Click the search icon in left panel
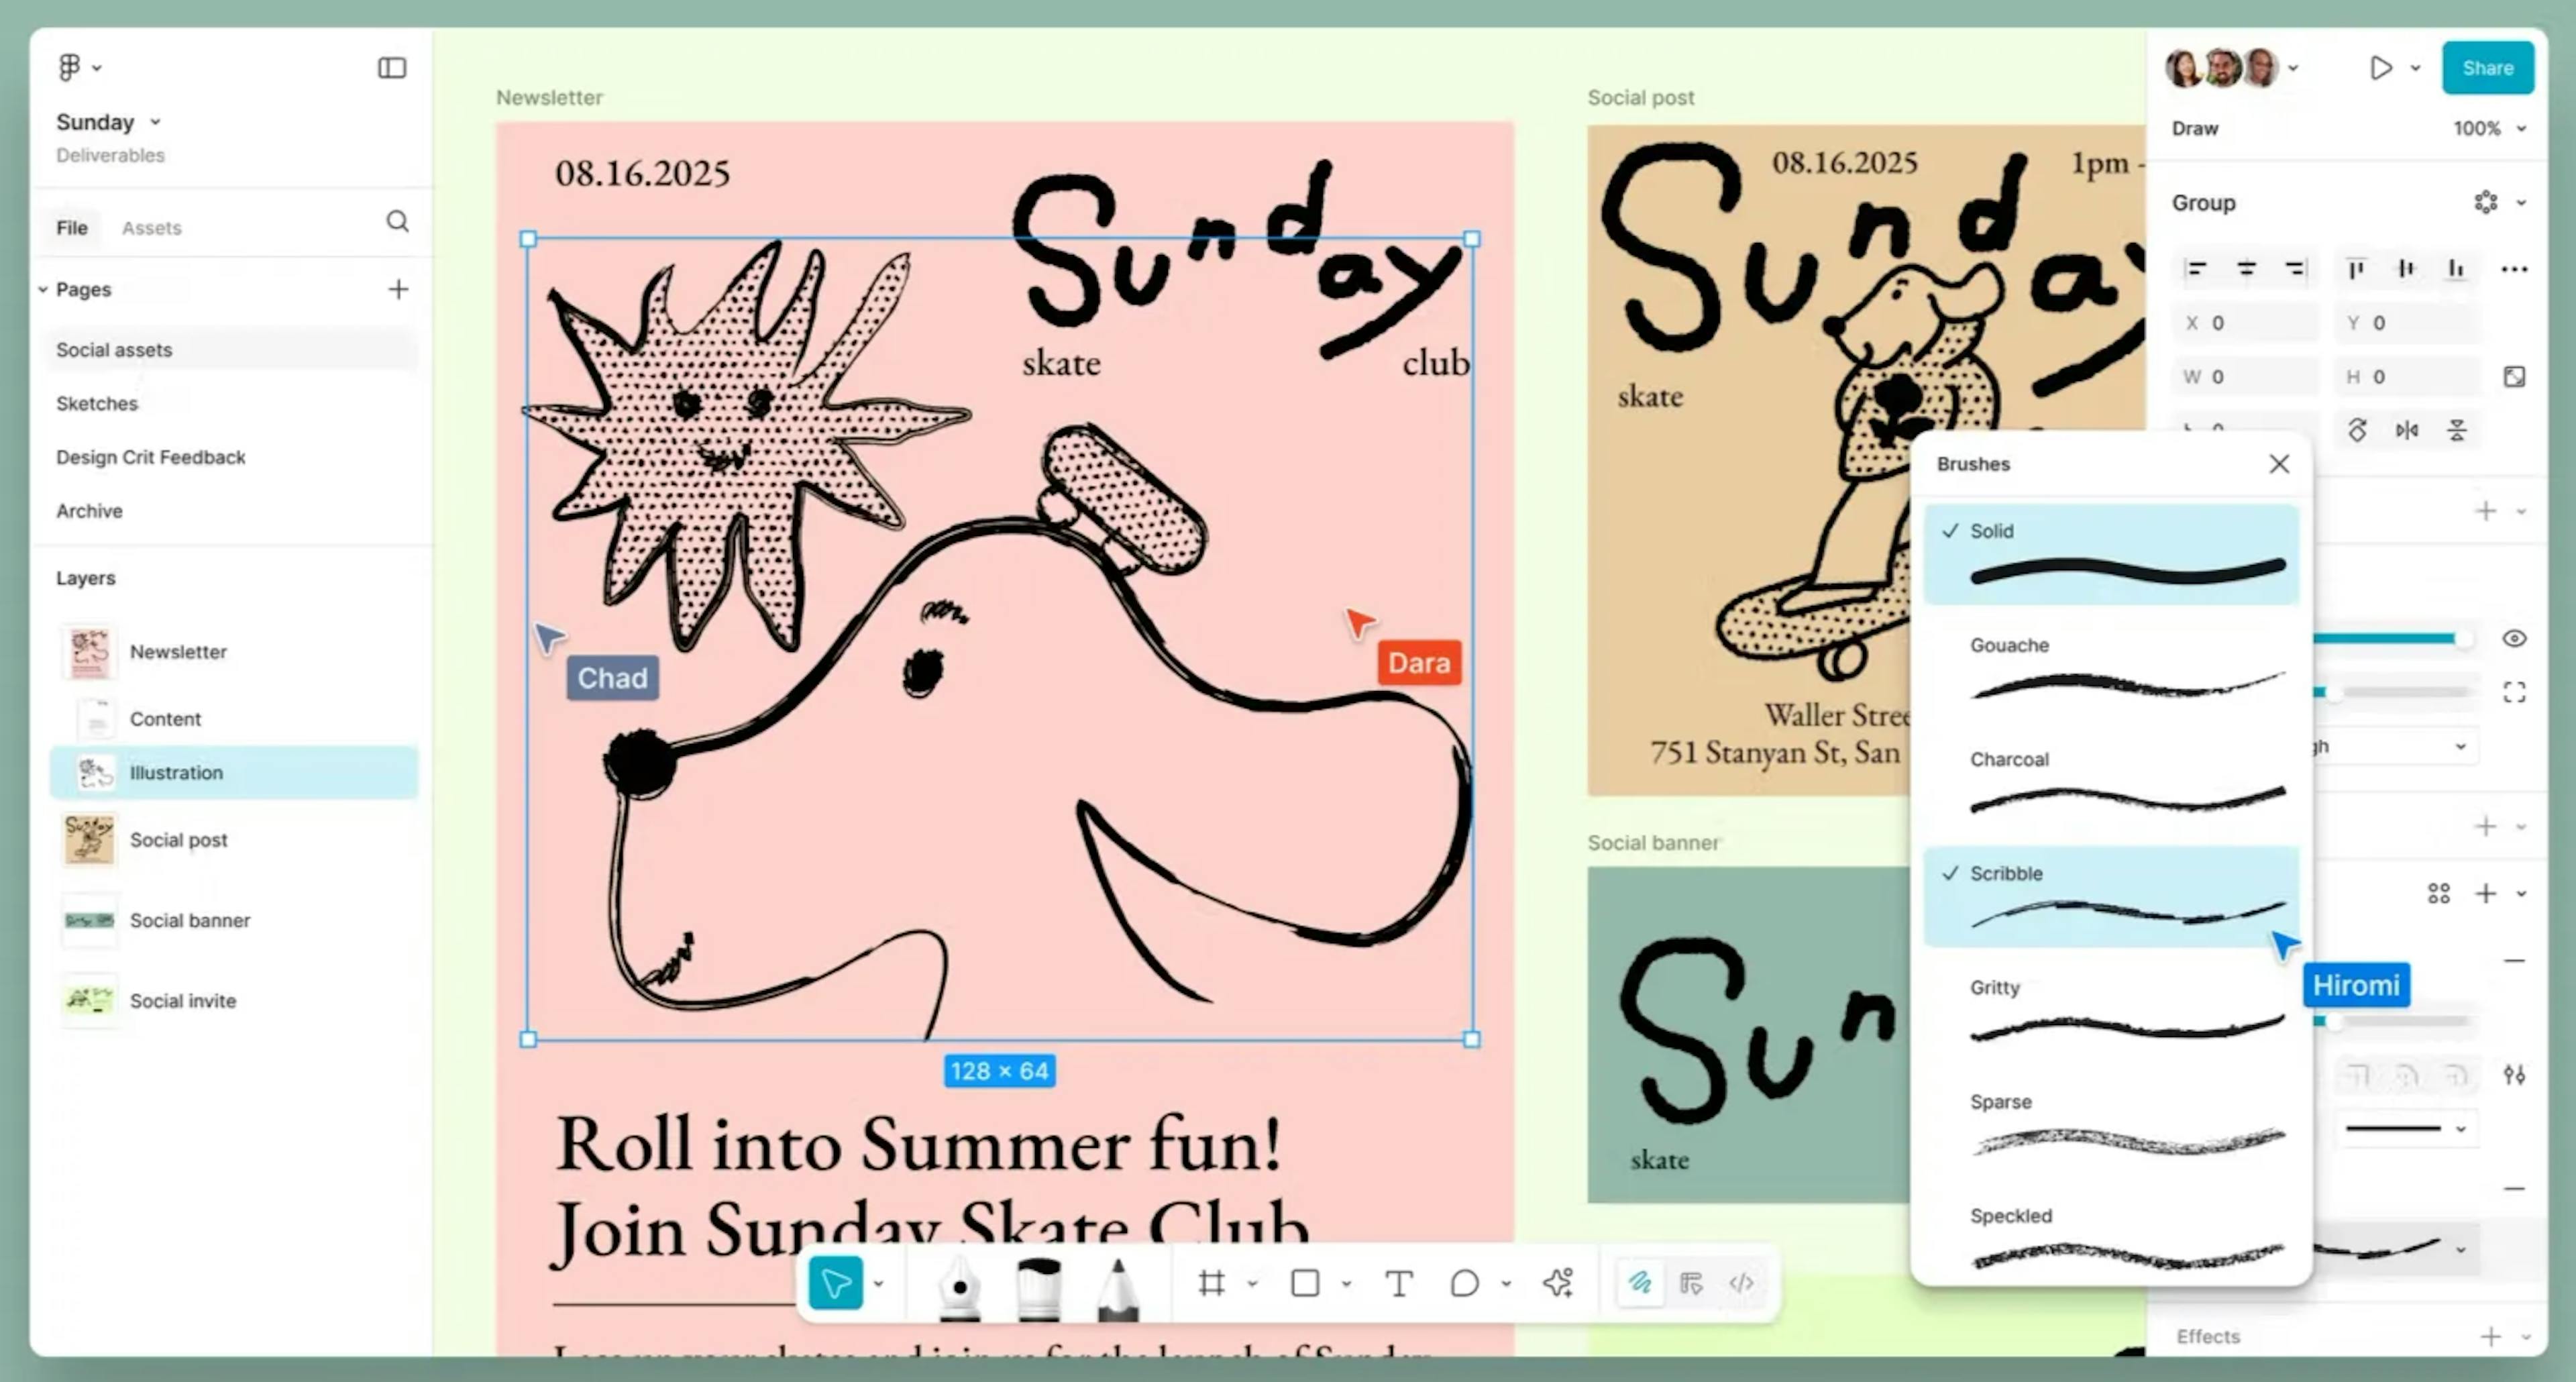 tap(397, 221)
